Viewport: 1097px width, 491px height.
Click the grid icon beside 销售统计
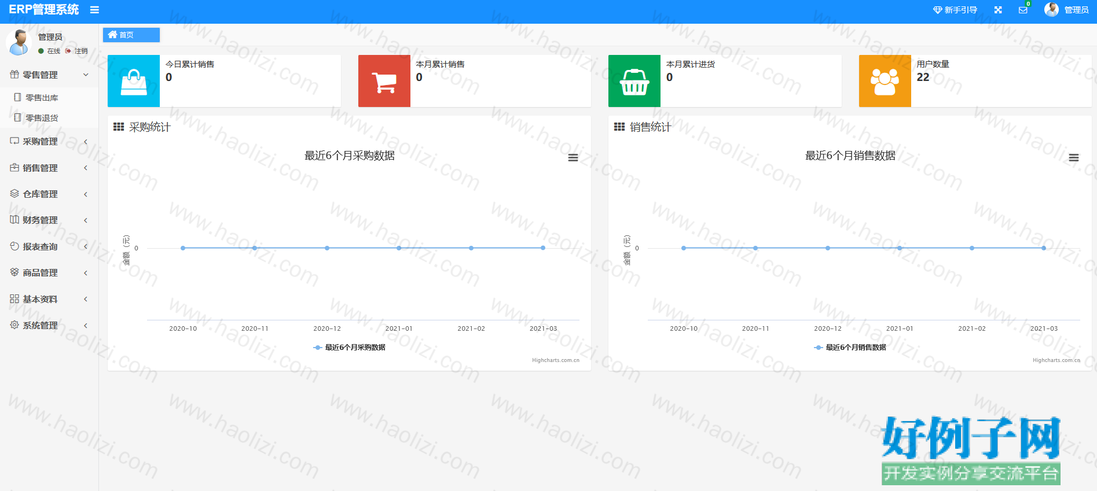(619, 127)
